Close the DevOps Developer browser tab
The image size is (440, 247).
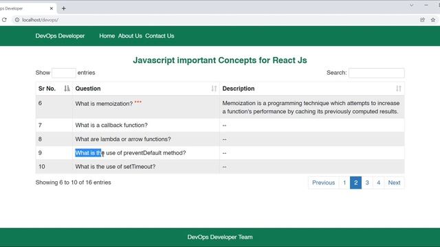coord(52,8)
